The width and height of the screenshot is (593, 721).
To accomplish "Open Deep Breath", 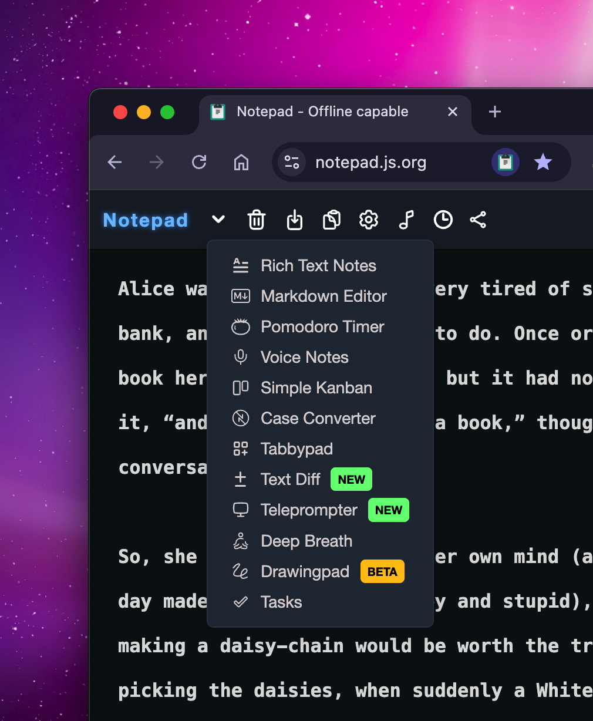I will (x=320, y=541).
